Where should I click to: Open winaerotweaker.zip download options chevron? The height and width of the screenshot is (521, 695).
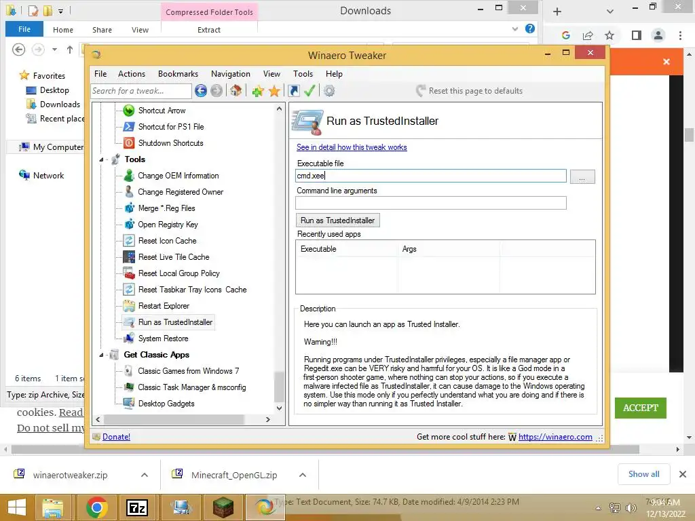coord(145,475)
